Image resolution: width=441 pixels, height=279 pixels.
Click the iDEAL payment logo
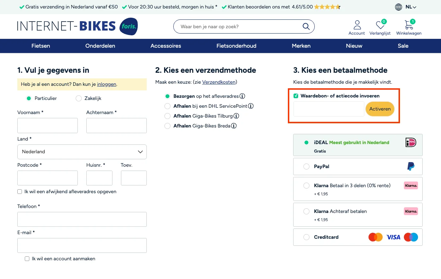410,142
